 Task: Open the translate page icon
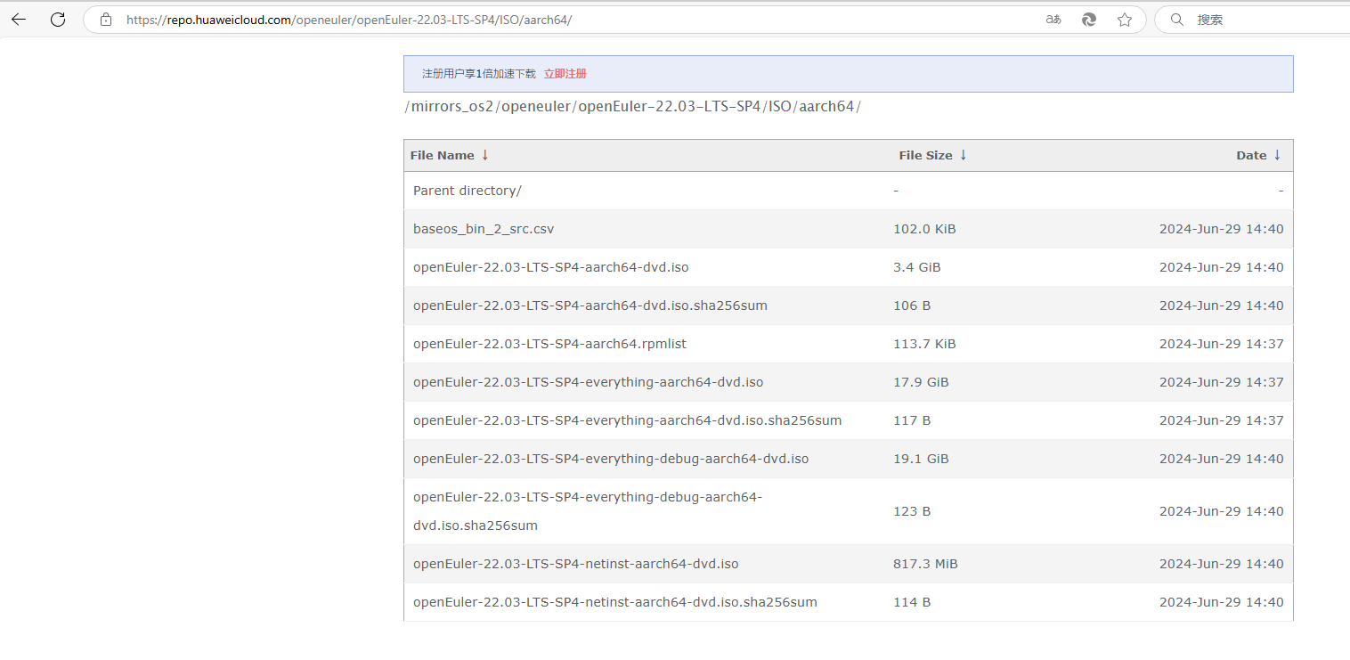click(1053, 20)
